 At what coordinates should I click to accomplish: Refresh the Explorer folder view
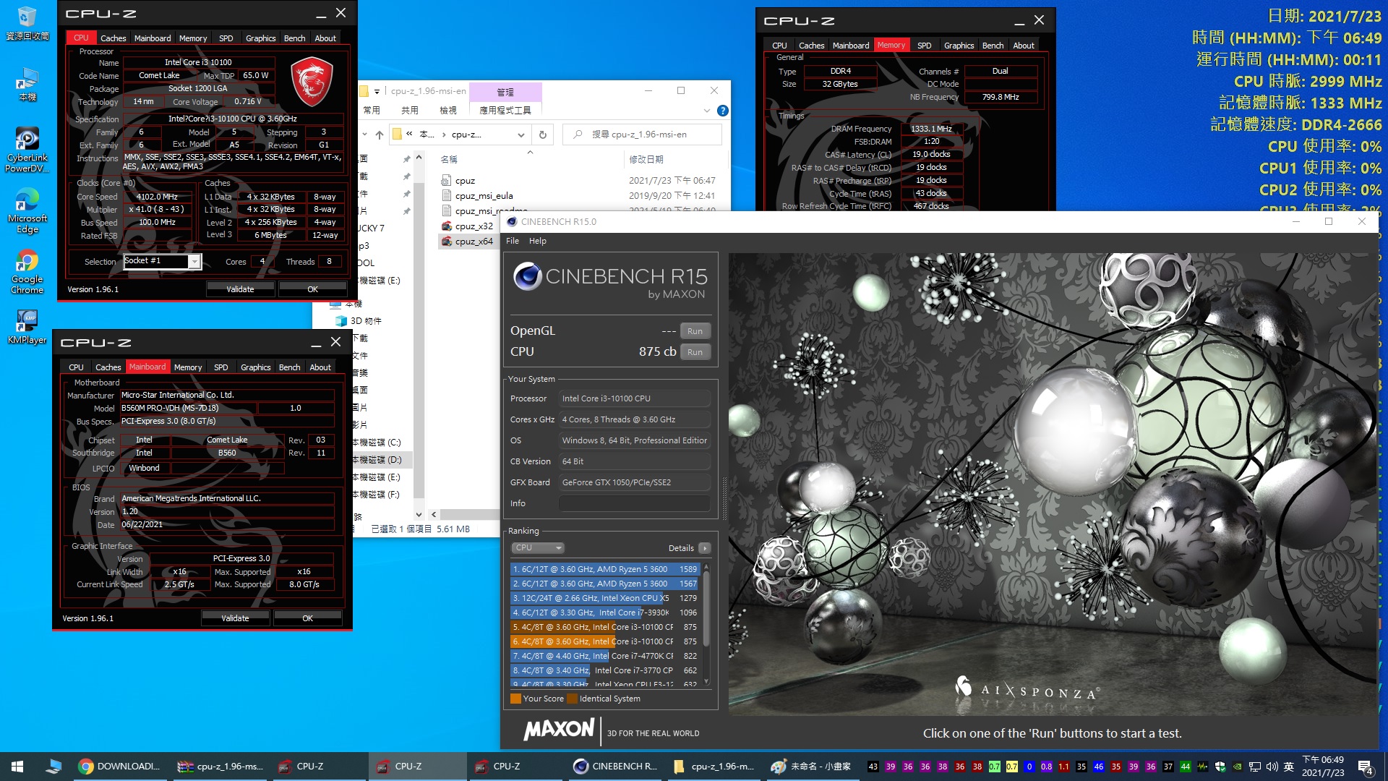[543, 135]
